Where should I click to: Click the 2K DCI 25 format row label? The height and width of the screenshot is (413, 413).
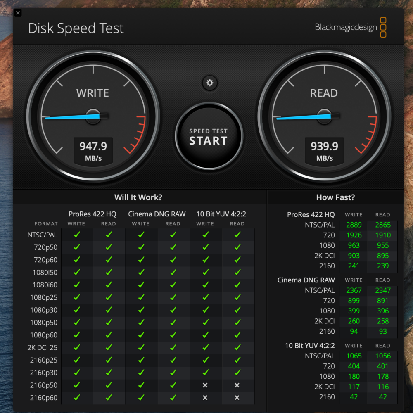43,348
